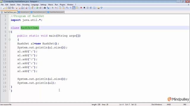The width and height of the screenshot is (190, 106).
Task: Click the Start Recording macro red dot
Action: pos(81,8)
